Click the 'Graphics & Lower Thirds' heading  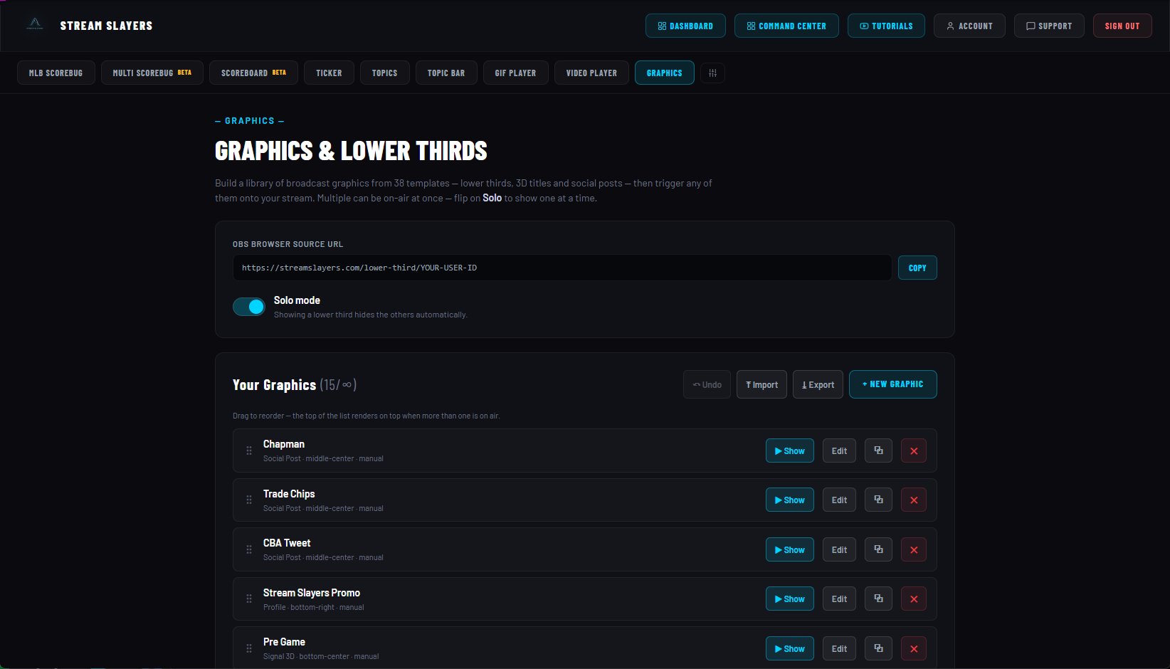coord(351,151)
